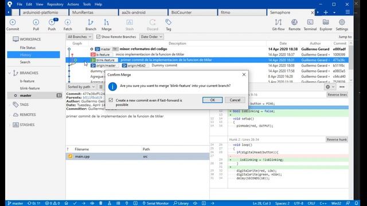This screenshot has height=206, width=367.
Task: Click the sync changes status bar indicator
Action: (x=34, y=203)
